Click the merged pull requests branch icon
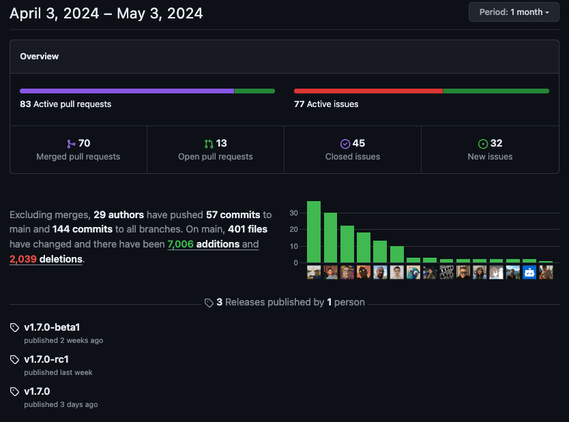The width and height of the screenshot is (569, 422). point(71,144)
